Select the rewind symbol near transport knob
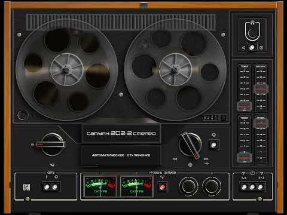This screenshot has width=287, height=215. tap(175, 159)
